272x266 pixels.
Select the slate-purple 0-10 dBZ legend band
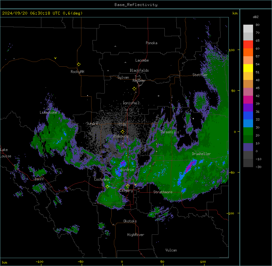(248, 147)
